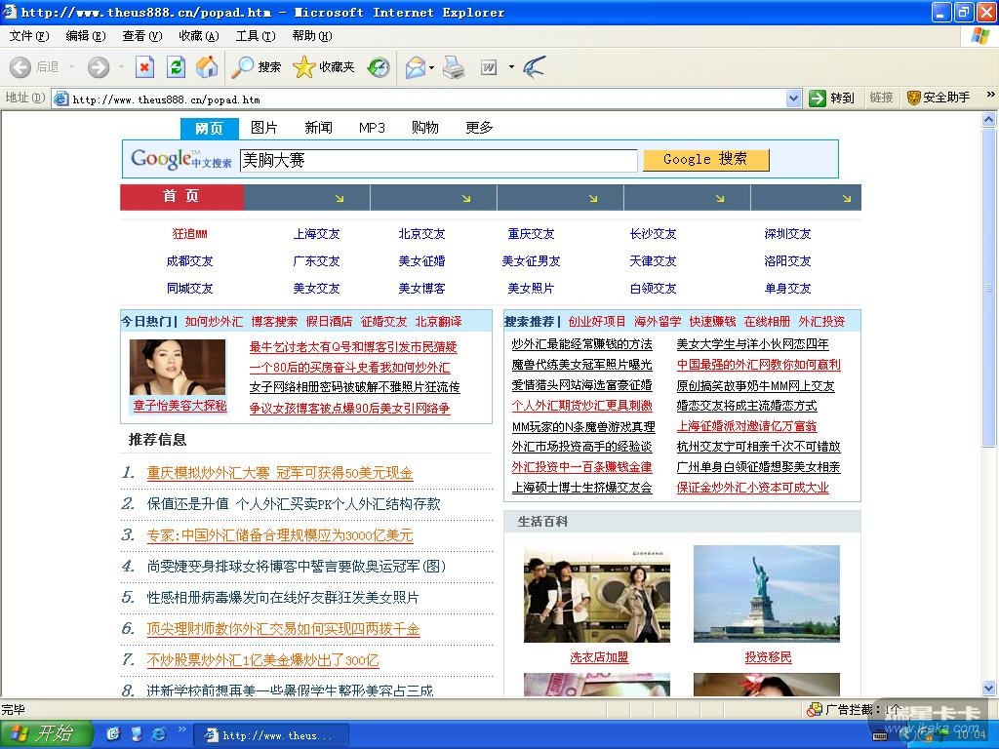
Task: Click the Stop loading toolbar icon
Action: 144,67
